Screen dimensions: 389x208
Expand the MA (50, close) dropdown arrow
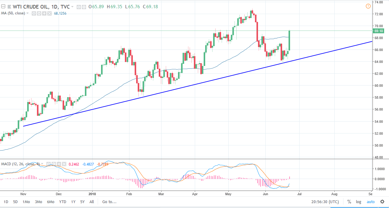click(27, 13)
